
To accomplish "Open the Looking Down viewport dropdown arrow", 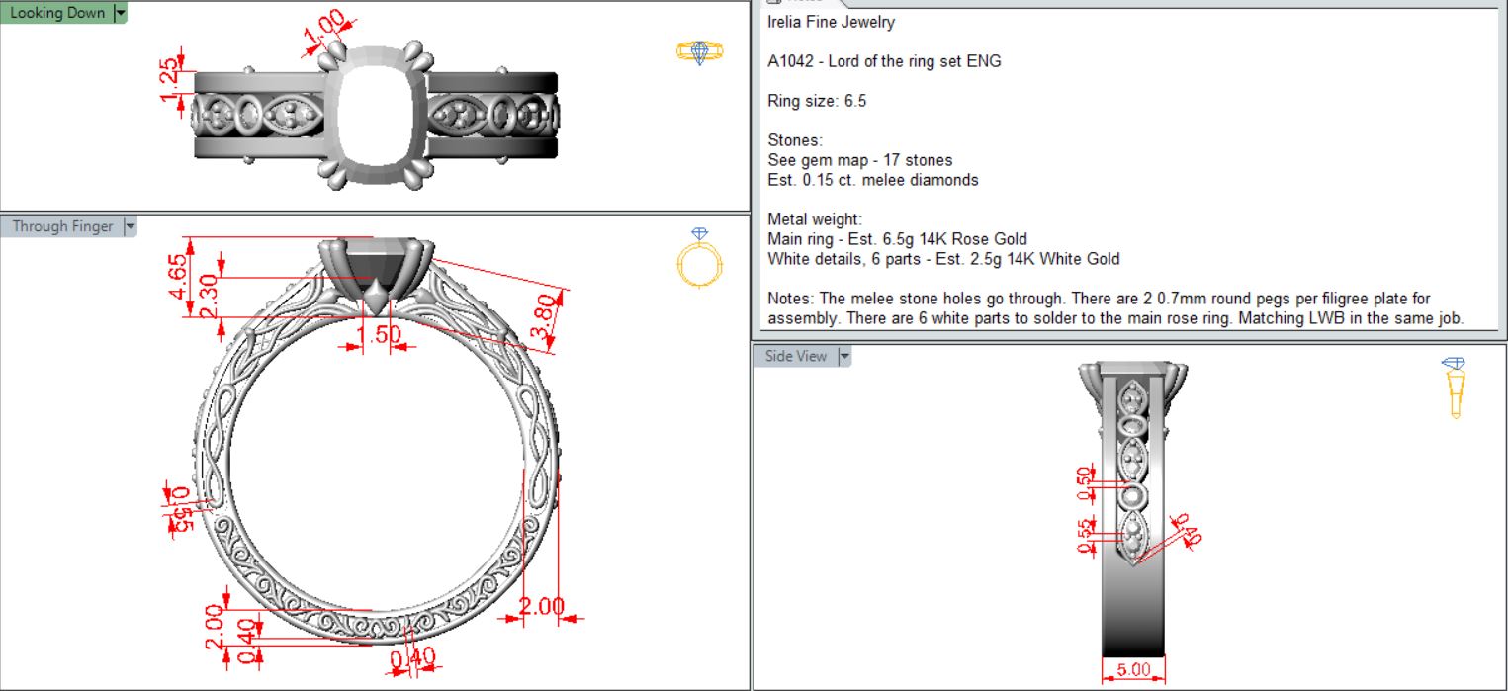I will 121,13.
